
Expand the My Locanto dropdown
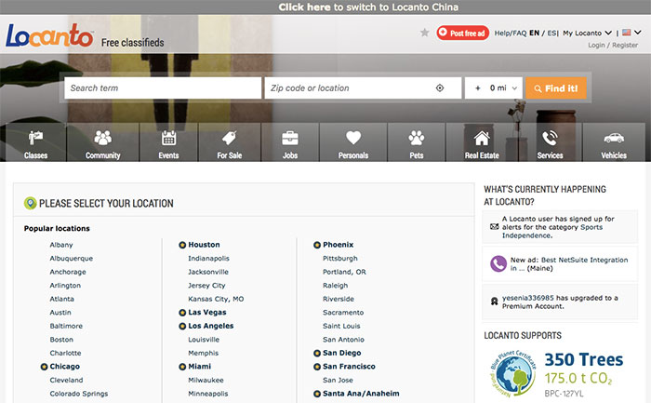click(587, 33)
